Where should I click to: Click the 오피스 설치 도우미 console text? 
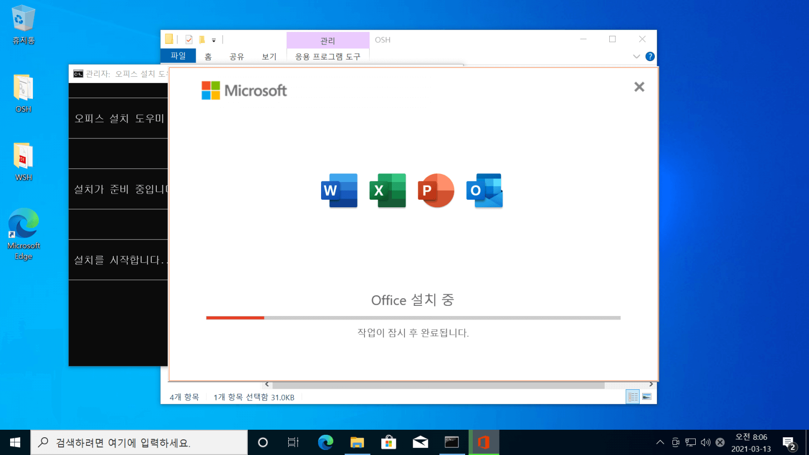119,118
